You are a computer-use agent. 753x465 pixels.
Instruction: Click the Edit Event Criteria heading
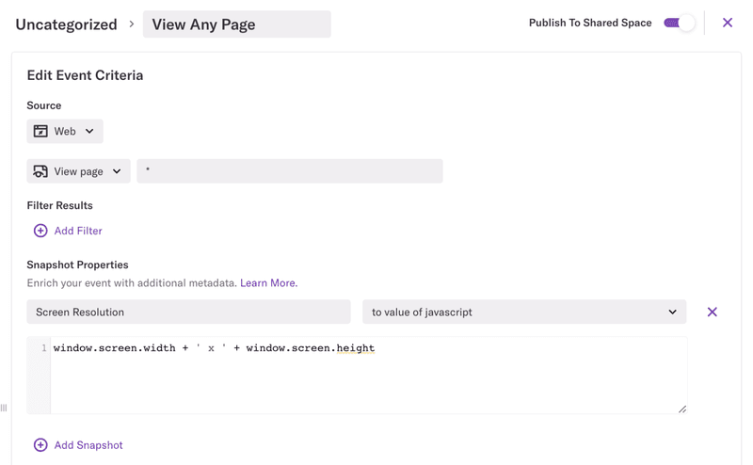pyautogui.click(x=85, y=75)
